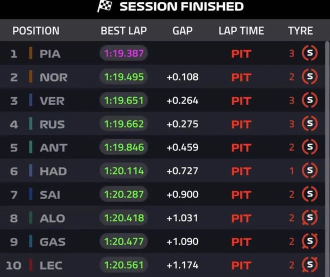
Task: Click the checkered flag icon
Action: [x=104, y=6]
